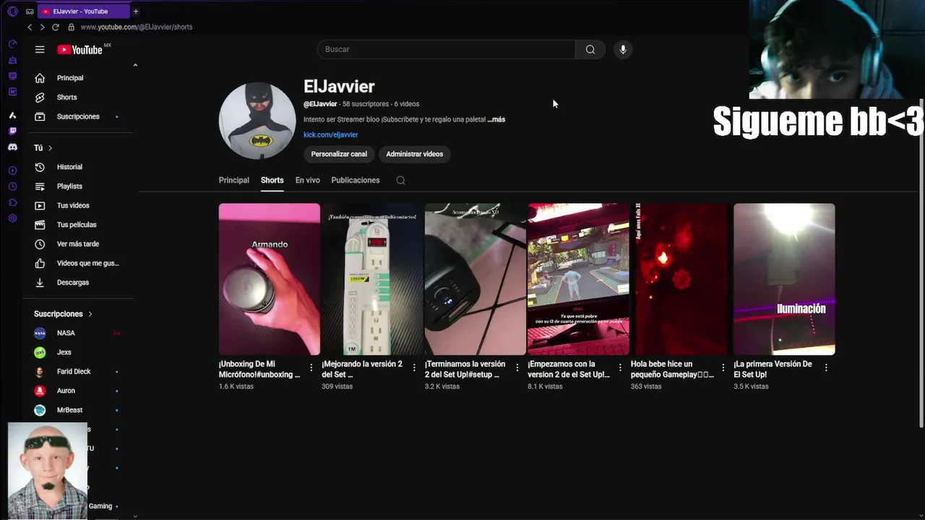This screenshot has width=925, height=520.
Task: Open Suscripciones in the sidebar
Action: click(x=78, y=116)
